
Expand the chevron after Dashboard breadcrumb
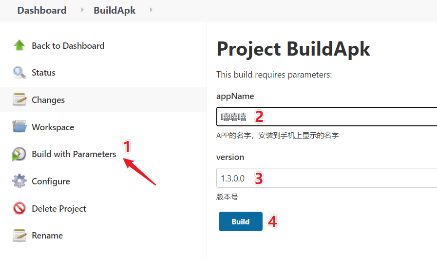(82, 10)
